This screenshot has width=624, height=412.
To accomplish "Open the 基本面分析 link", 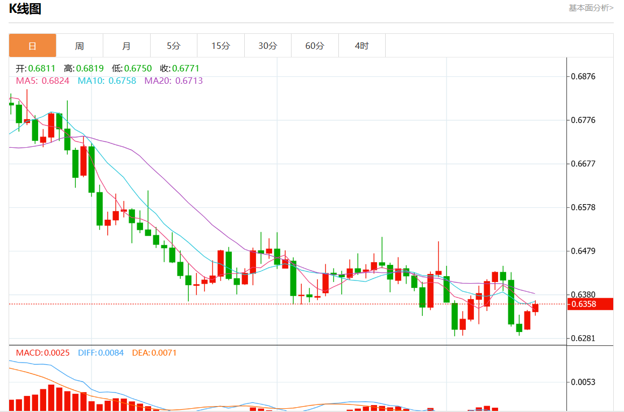I will [591, 8].
